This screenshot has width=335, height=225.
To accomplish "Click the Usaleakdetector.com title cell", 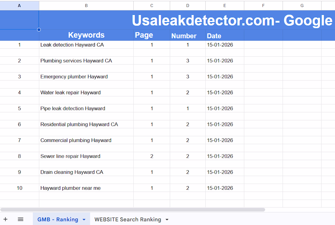I will pos(187,20).
